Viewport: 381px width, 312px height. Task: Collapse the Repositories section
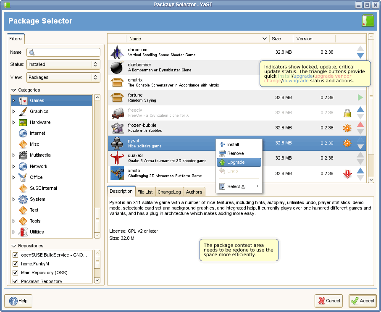point(13,246)
